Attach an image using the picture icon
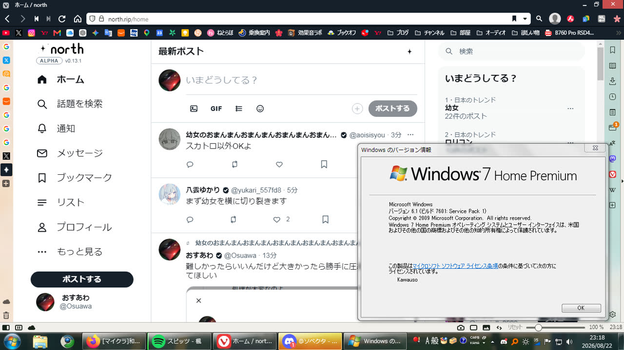Image resolution: width=624 pixels, height=350 pixels. pos(194,109)
